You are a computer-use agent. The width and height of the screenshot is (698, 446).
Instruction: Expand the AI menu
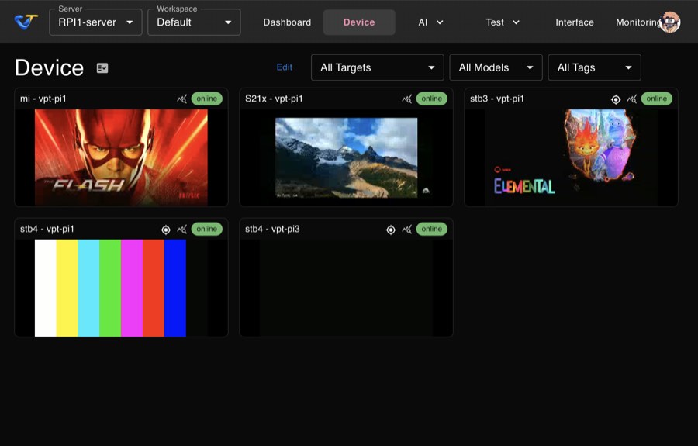point(430,22)
